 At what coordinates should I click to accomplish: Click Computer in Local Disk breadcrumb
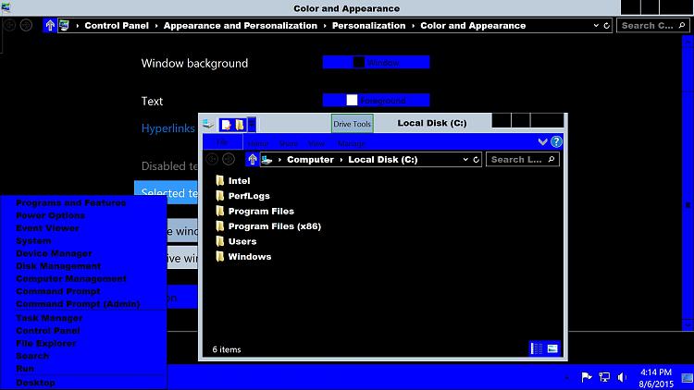click(310, 160)
